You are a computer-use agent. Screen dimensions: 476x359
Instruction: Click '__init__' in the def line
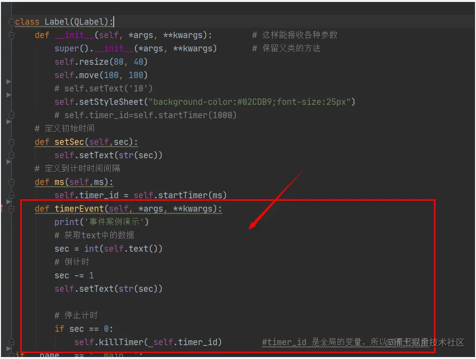tap(74, 35)
